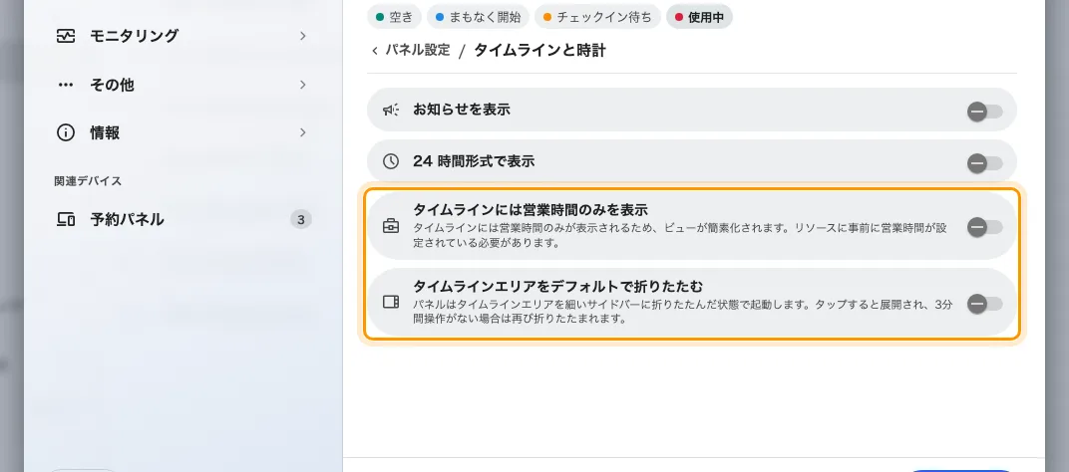The width and height of the screenshot is (1069, 472).
Task: Click the sidebar panel icon for 折りたたむ
Action: click(x=391, y=302)
